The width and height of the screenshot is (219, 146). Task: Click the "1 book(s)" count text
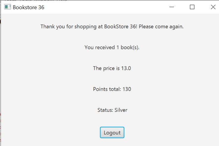[x=128, y=47]
